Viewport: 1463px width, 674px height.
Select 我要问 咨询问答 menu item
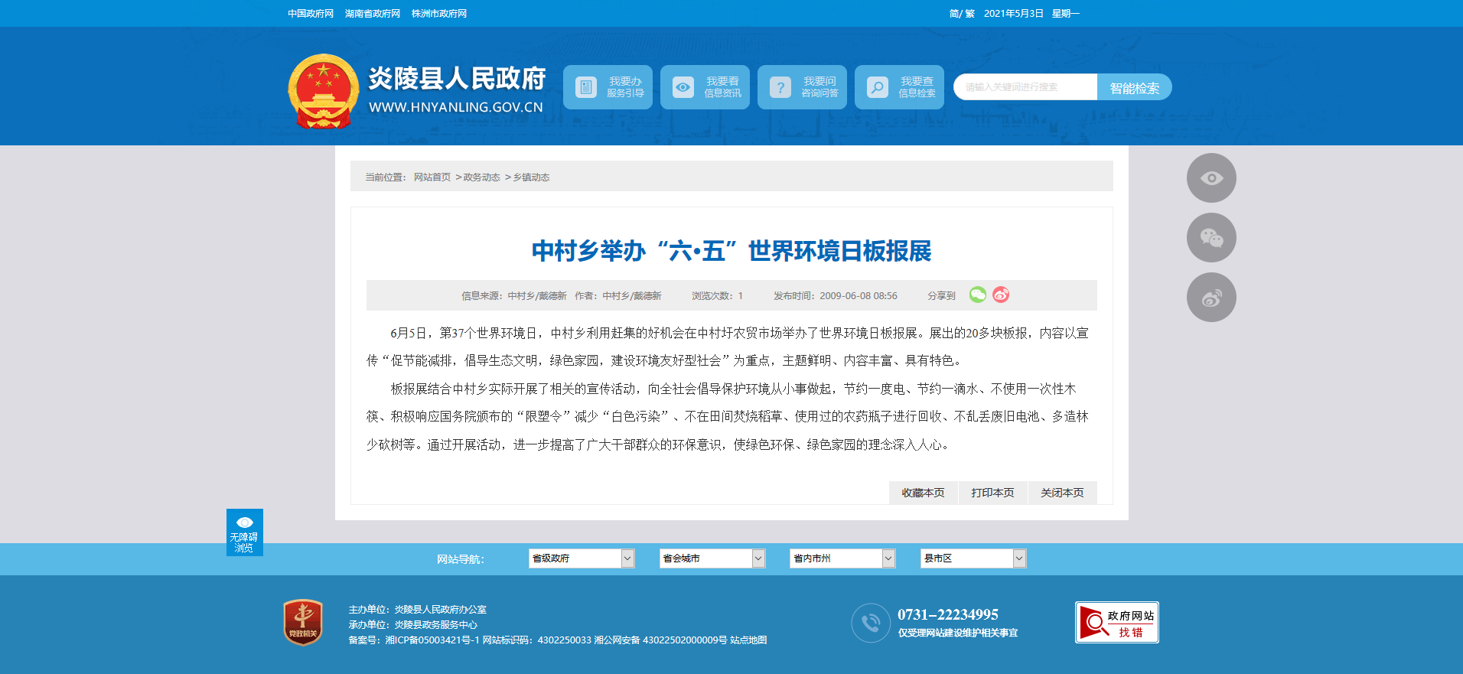(x=802, y=87)
